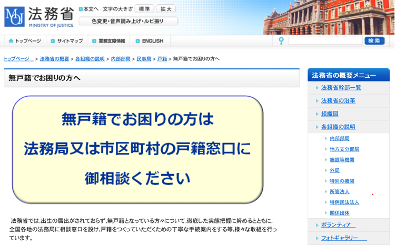Click the 法務省の概要メニュー sidebar header
This screenshot has width=395, height=246.
click(349, 75)
